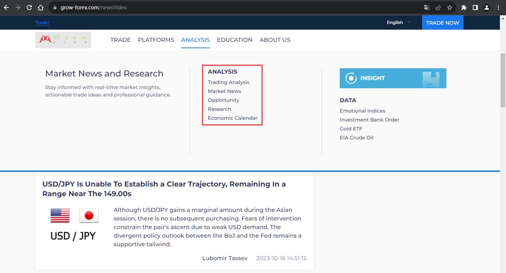Open the browser extensions puzzle icon
This screenshot has height=273, width=506.
[464, 8]
